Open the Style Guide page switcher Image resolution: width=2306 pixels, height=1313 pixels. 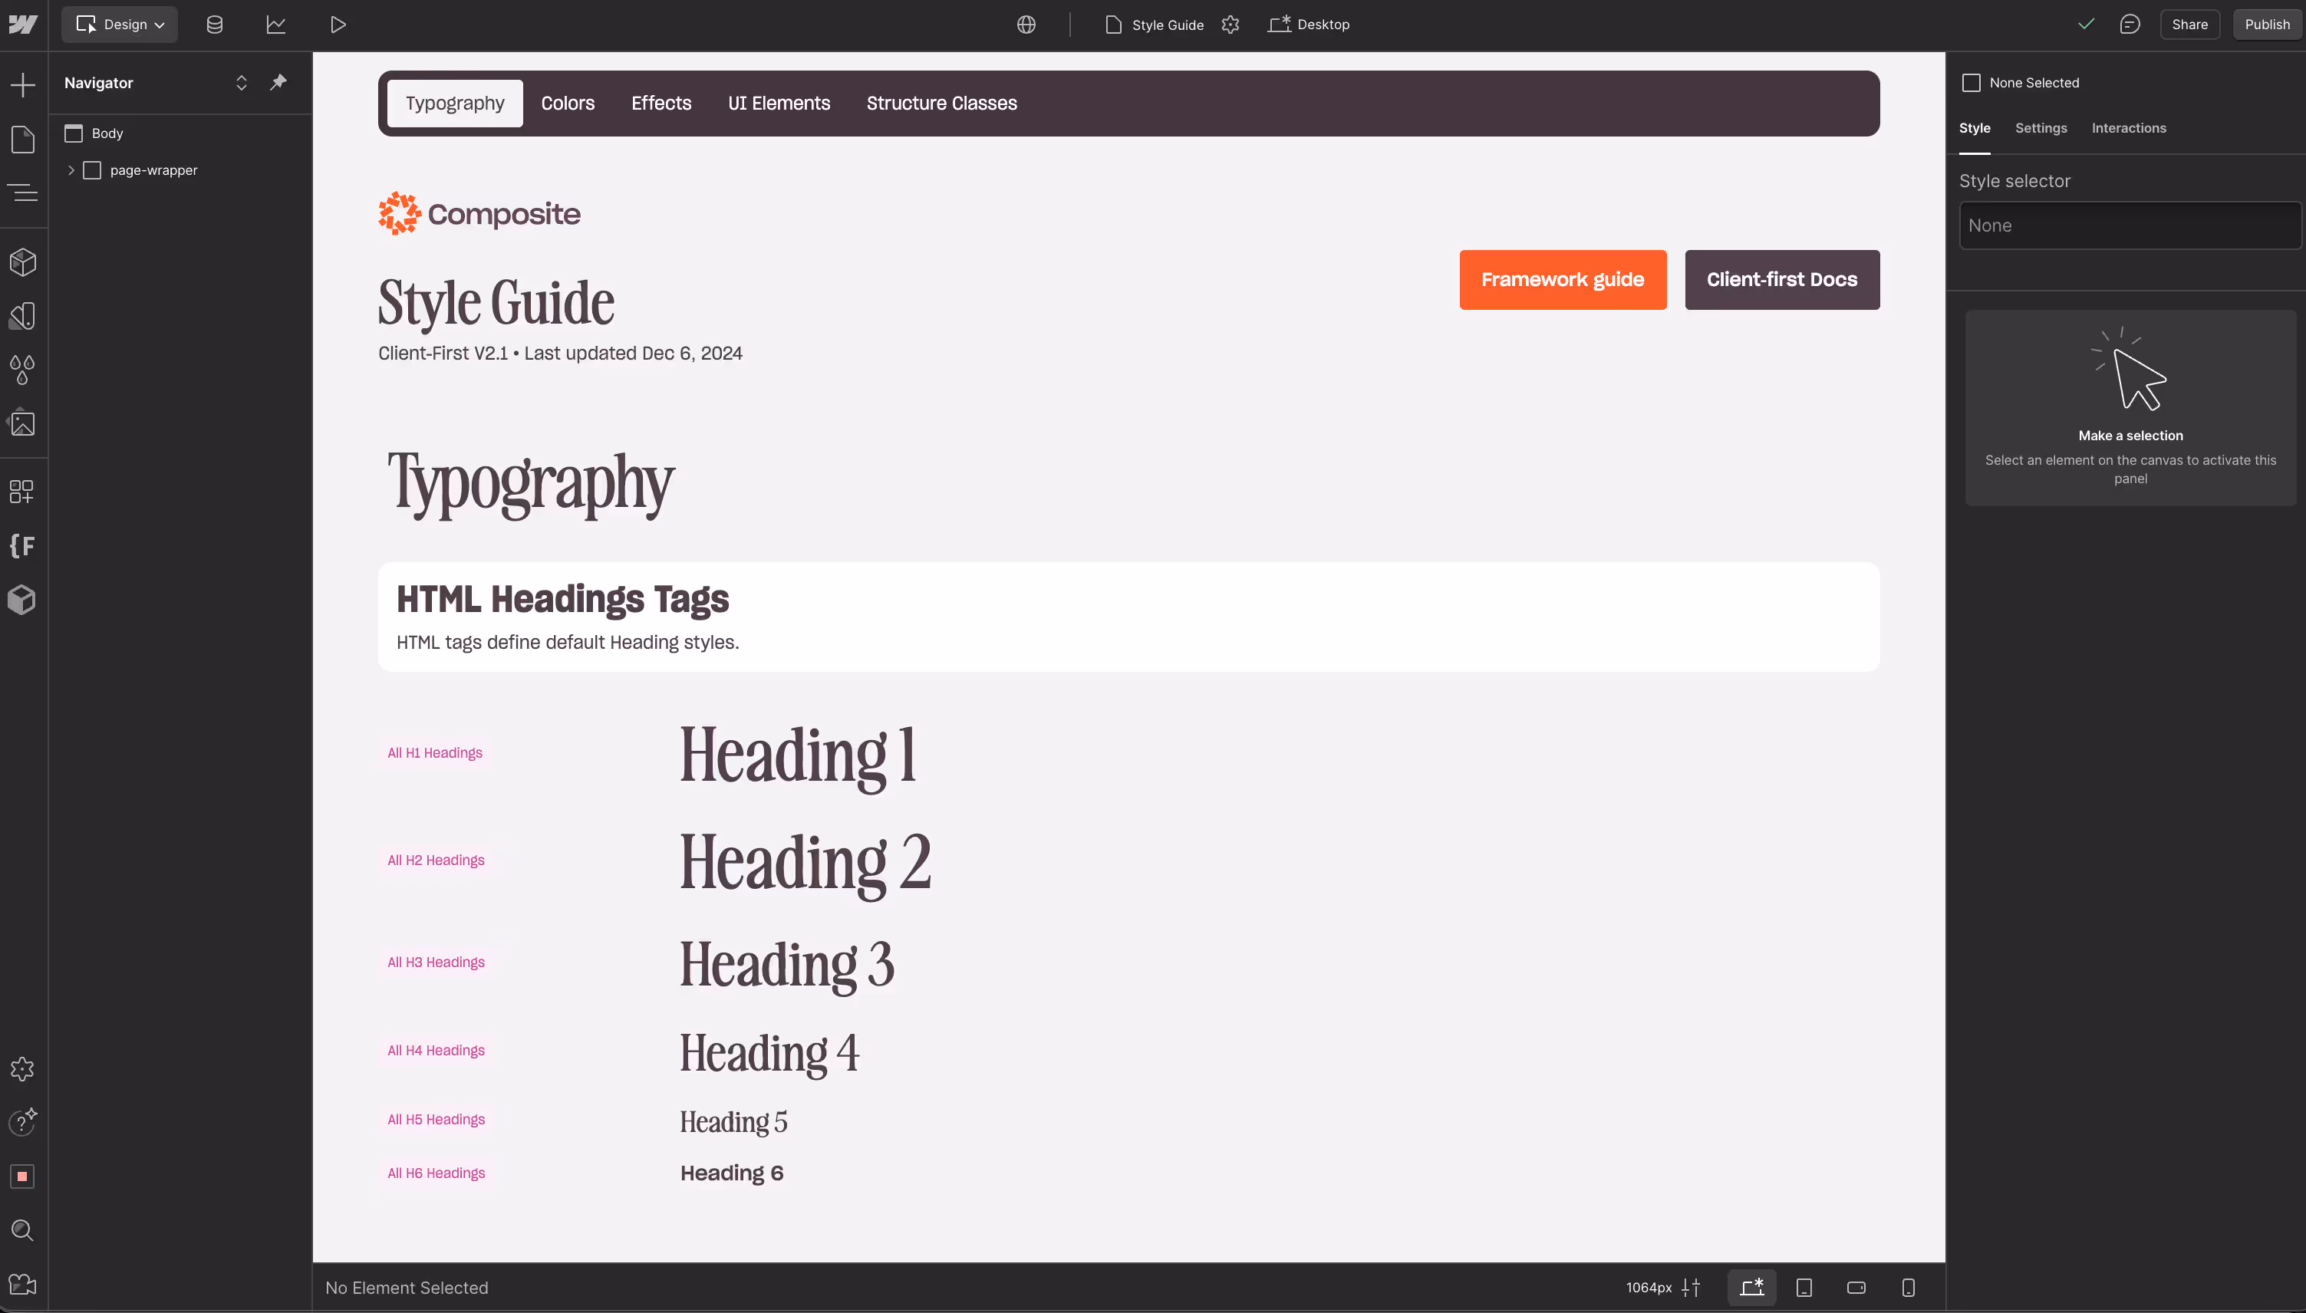[x=1155, y=25]
